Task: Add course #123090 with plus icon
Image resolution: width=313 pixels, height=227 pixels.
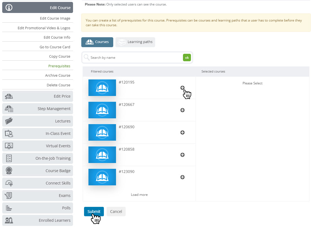Action: [182, 177]
